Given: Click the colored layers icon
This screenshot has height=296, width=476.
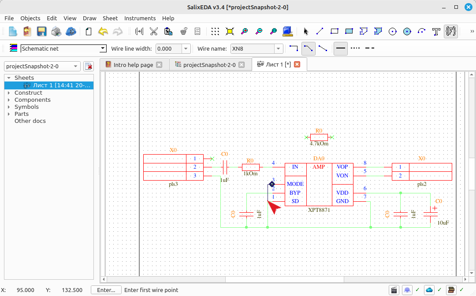Looking at the screenshot, I should tap(13, 48).
